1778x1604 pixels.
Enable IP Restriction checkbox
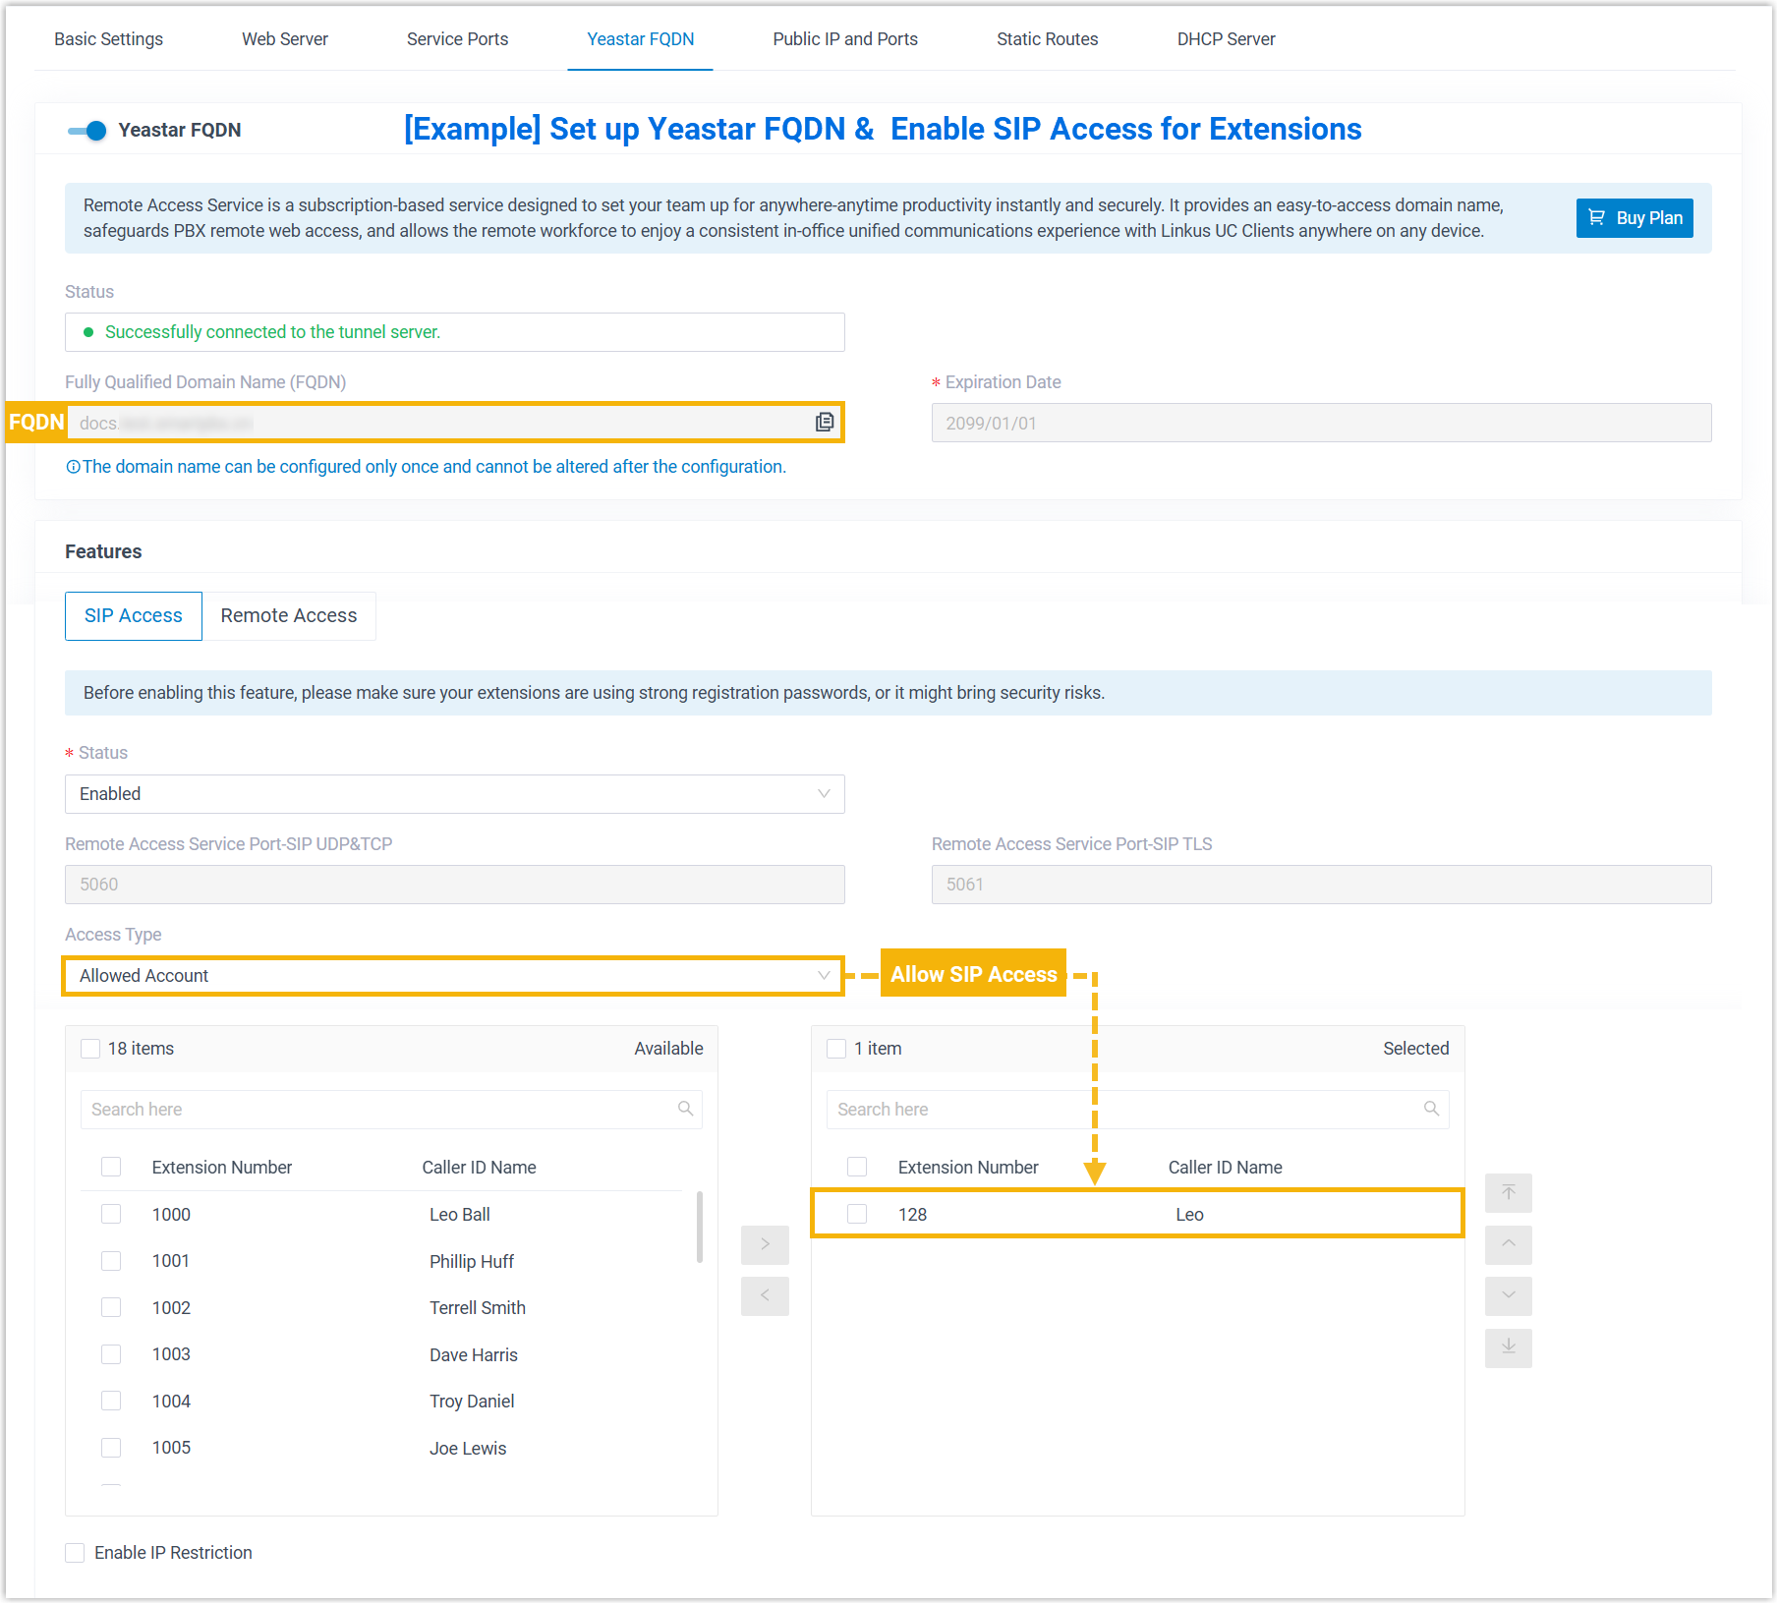(75, 1553)
